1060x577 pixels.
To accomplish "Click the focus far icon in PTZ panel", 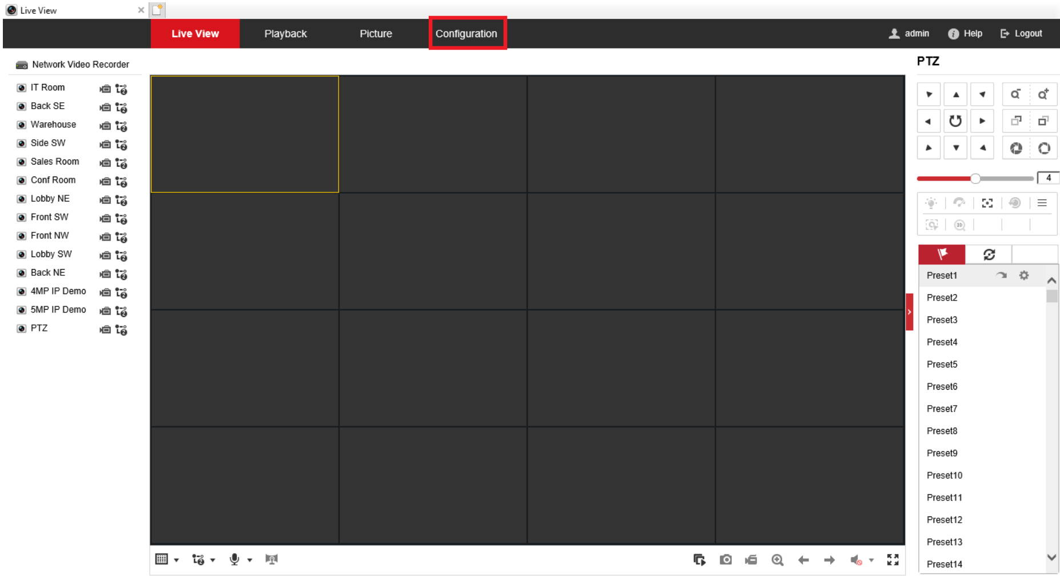I will pos(1043,121).
